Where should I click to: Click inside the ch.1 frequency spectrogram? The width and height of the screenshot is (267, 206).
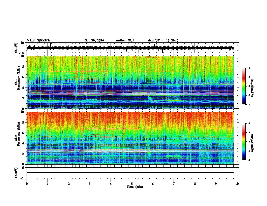tap(130, 82)
